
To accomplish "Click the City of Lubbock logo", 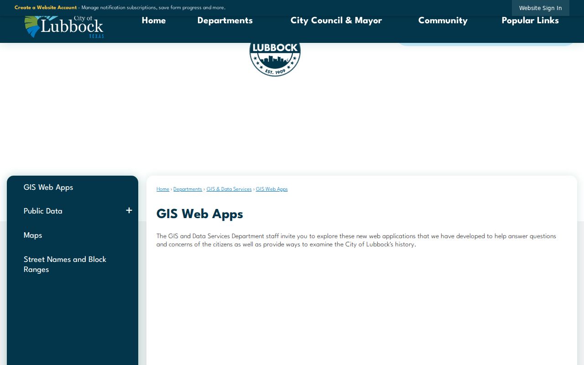I will (x=64, y=27).
